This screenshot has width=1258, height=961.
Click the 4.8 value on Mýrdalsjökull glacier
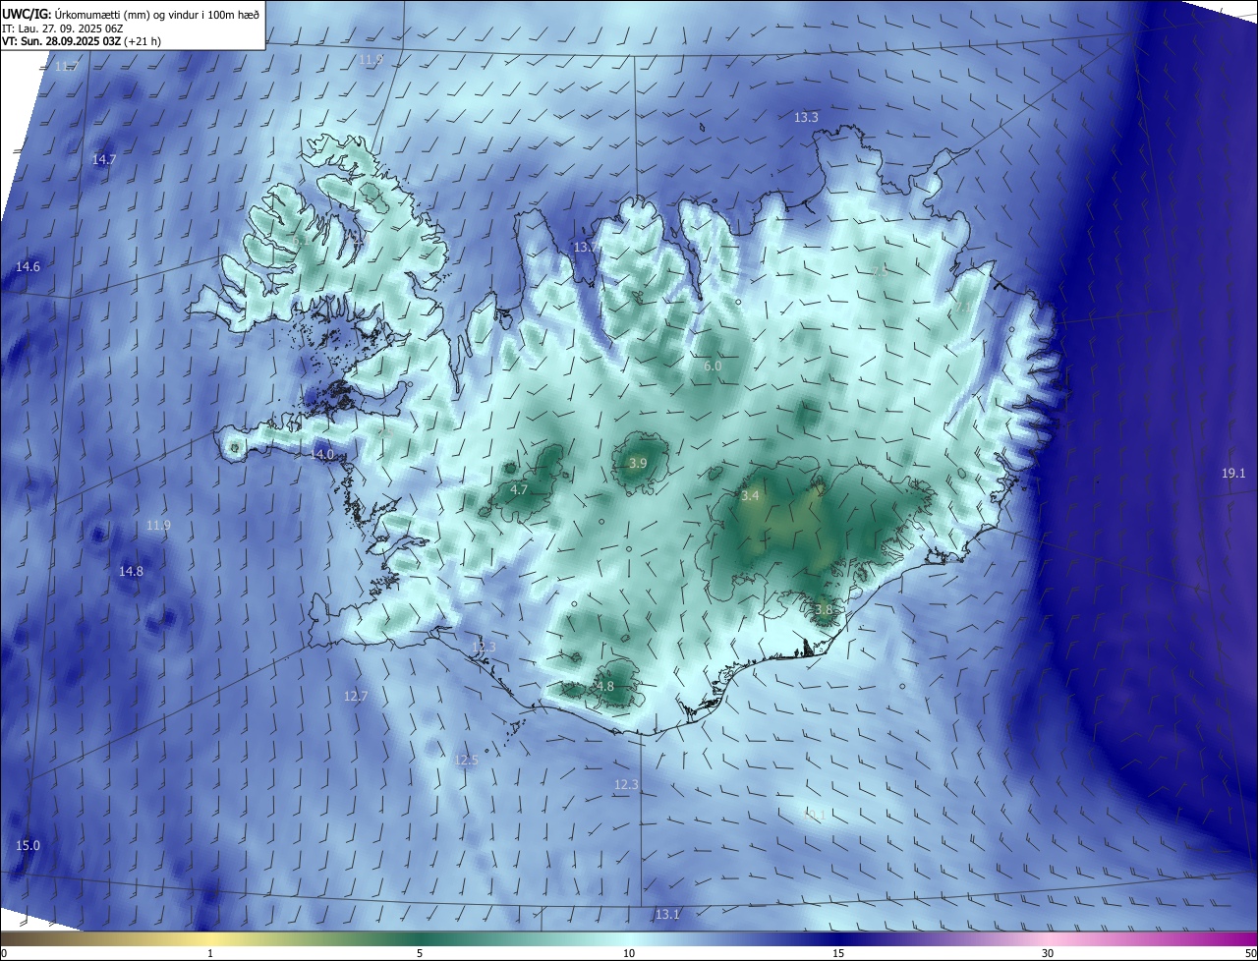pyautogui.click(x=605, y=686)
